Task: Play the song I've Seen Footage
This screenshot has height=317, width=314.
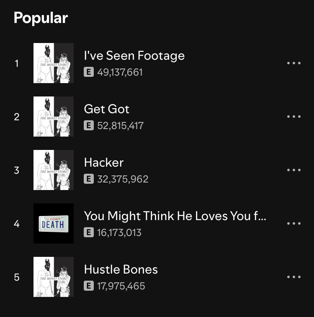Action: tap(134, 56)
